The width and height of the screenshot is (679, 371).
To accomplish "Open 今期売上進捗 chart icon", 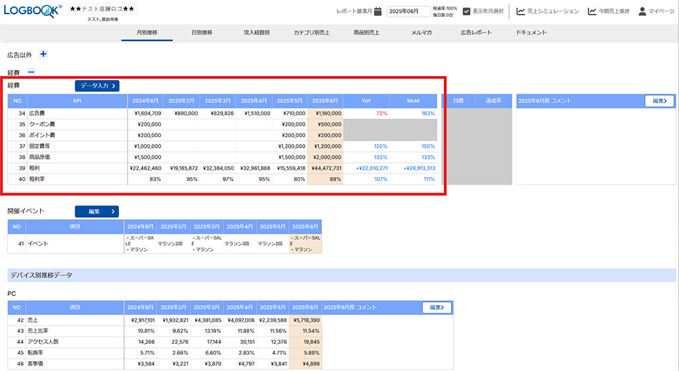I will (x=592, y=12).
